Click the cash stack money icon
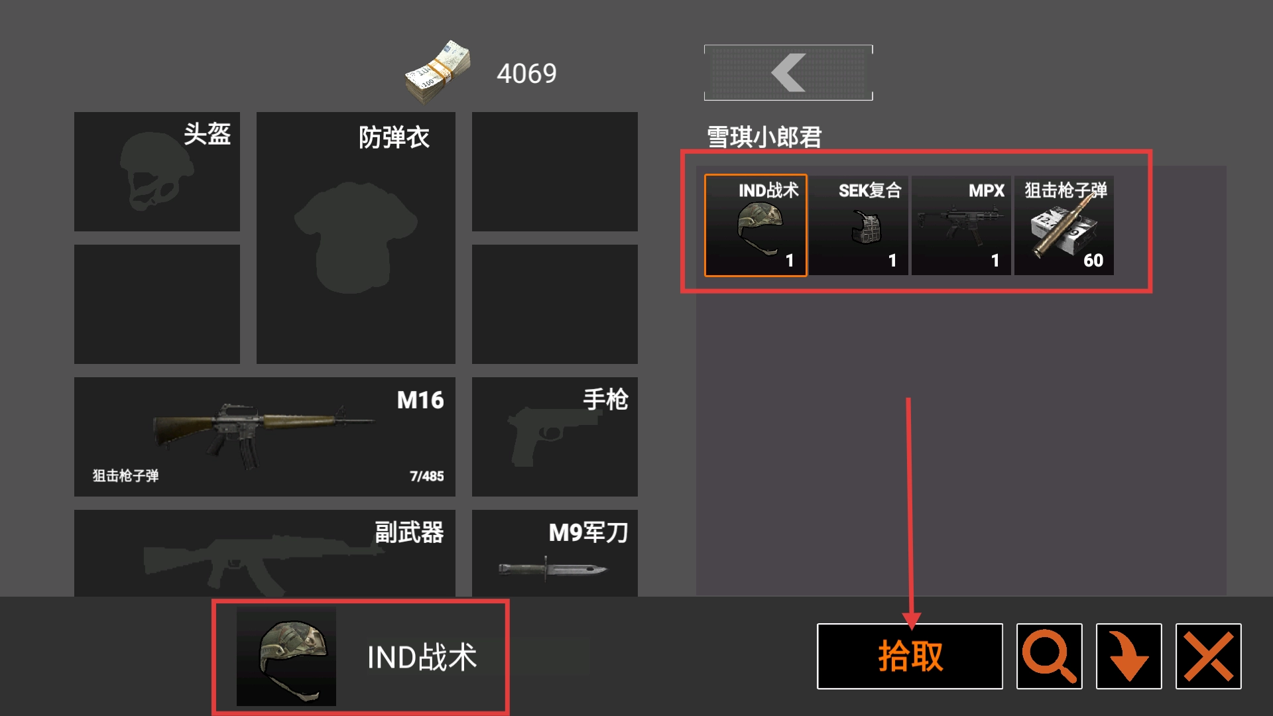 (x=438, y=72)
